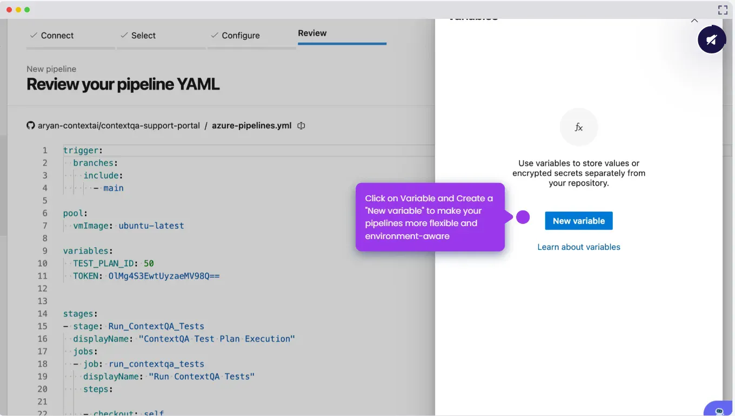Open the Learn about variables link
This screenshot has width=735, height=416.
[x=578, y=247]
